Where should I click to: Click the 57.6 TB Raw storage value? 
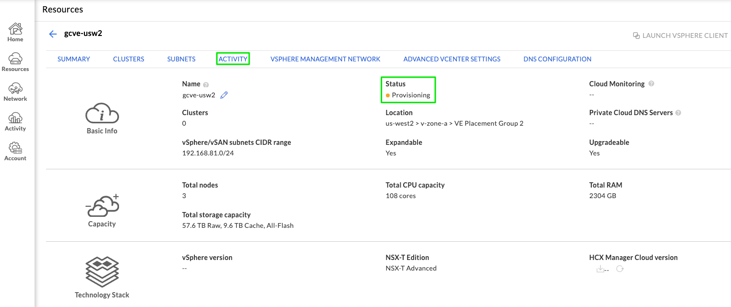click(238, 225)
